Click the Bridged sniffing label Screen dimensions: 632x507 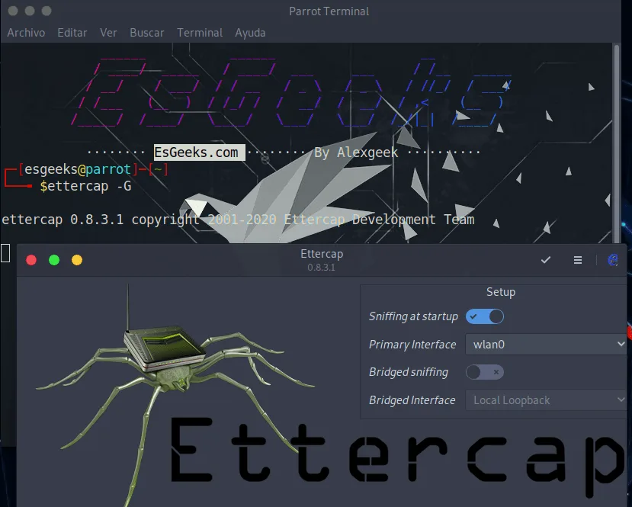(x=409, y=372)
